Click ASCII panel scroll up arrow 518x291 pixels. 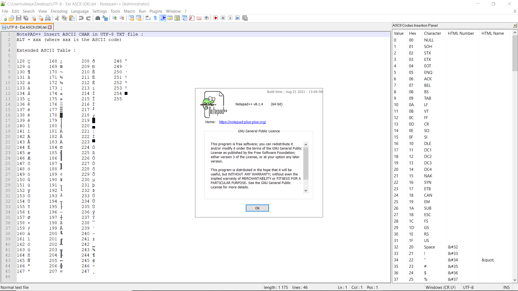pyautogui.click(x=515, y=33)
